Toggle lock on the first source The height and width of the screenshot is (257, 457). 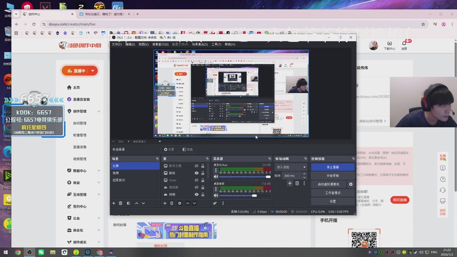coord(203,166)
